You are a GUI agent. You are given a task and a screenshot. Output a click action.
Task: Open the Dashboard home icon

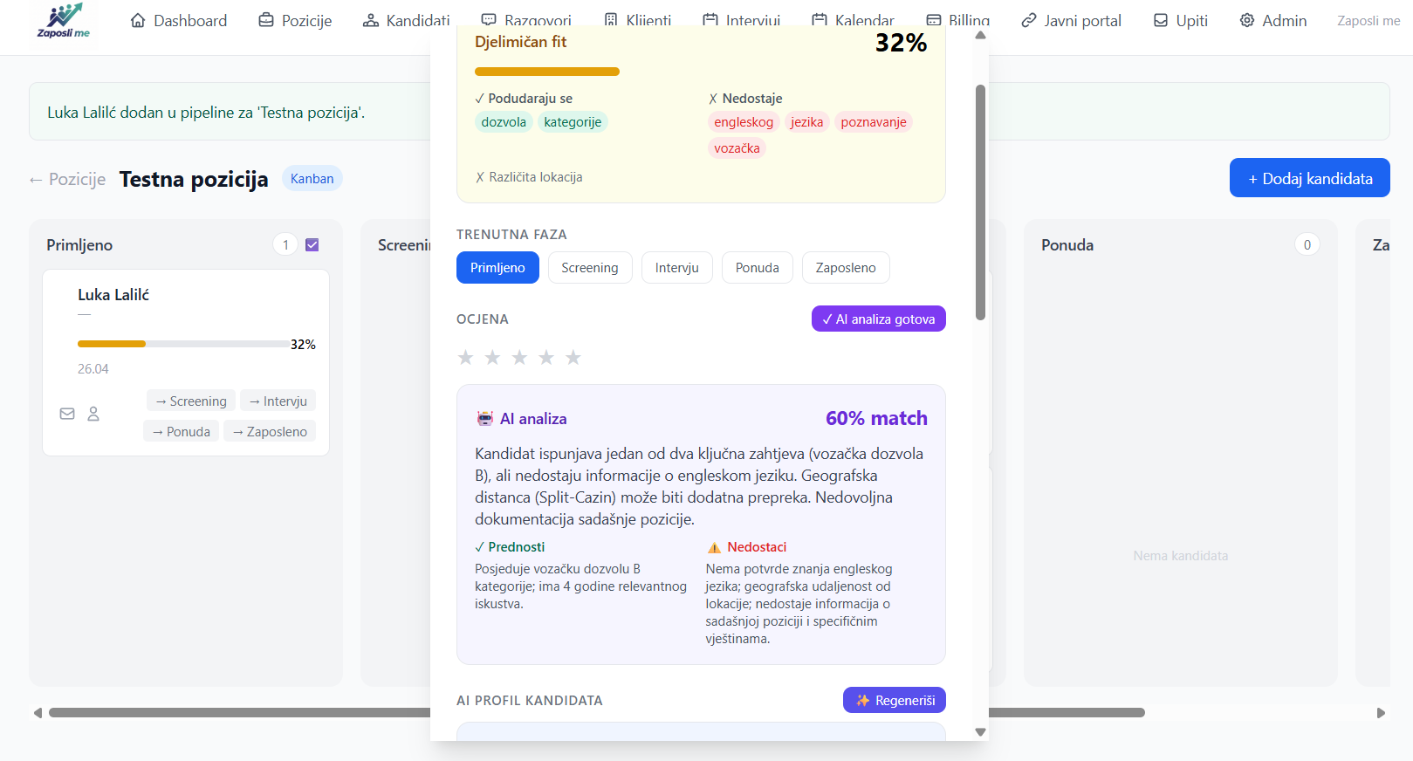(138, 20)
